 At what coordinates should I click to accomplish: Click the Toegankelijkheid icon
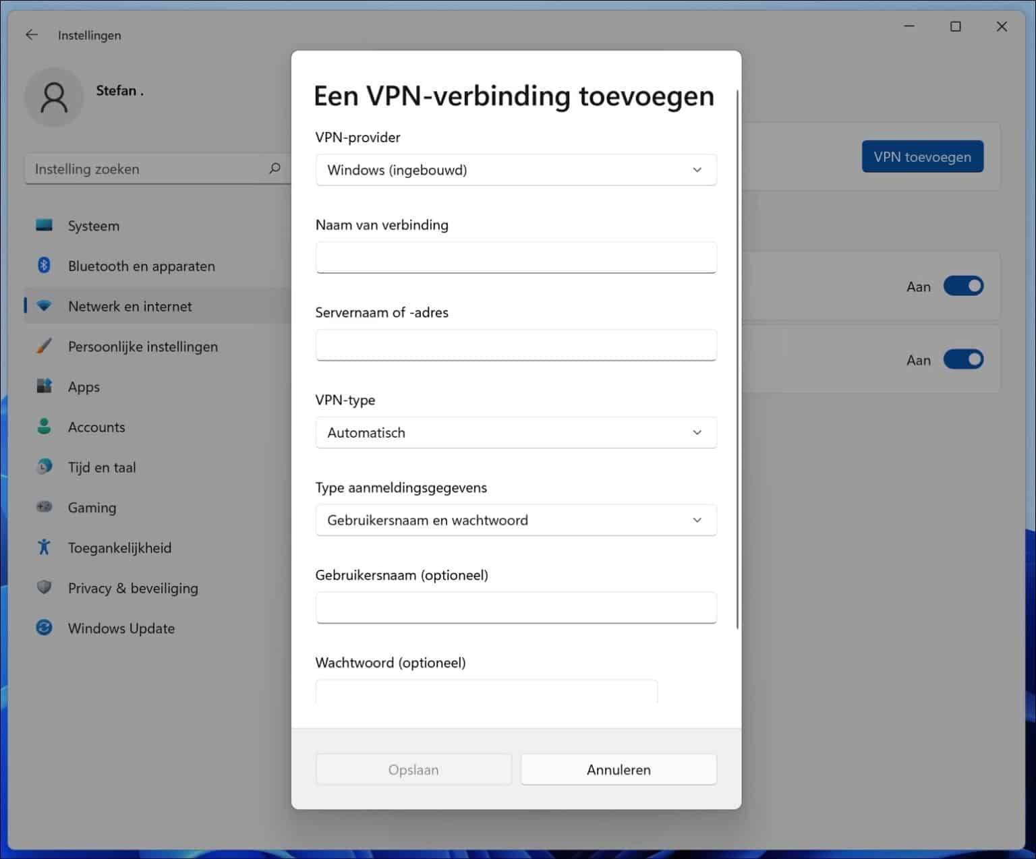click(45, 547)
